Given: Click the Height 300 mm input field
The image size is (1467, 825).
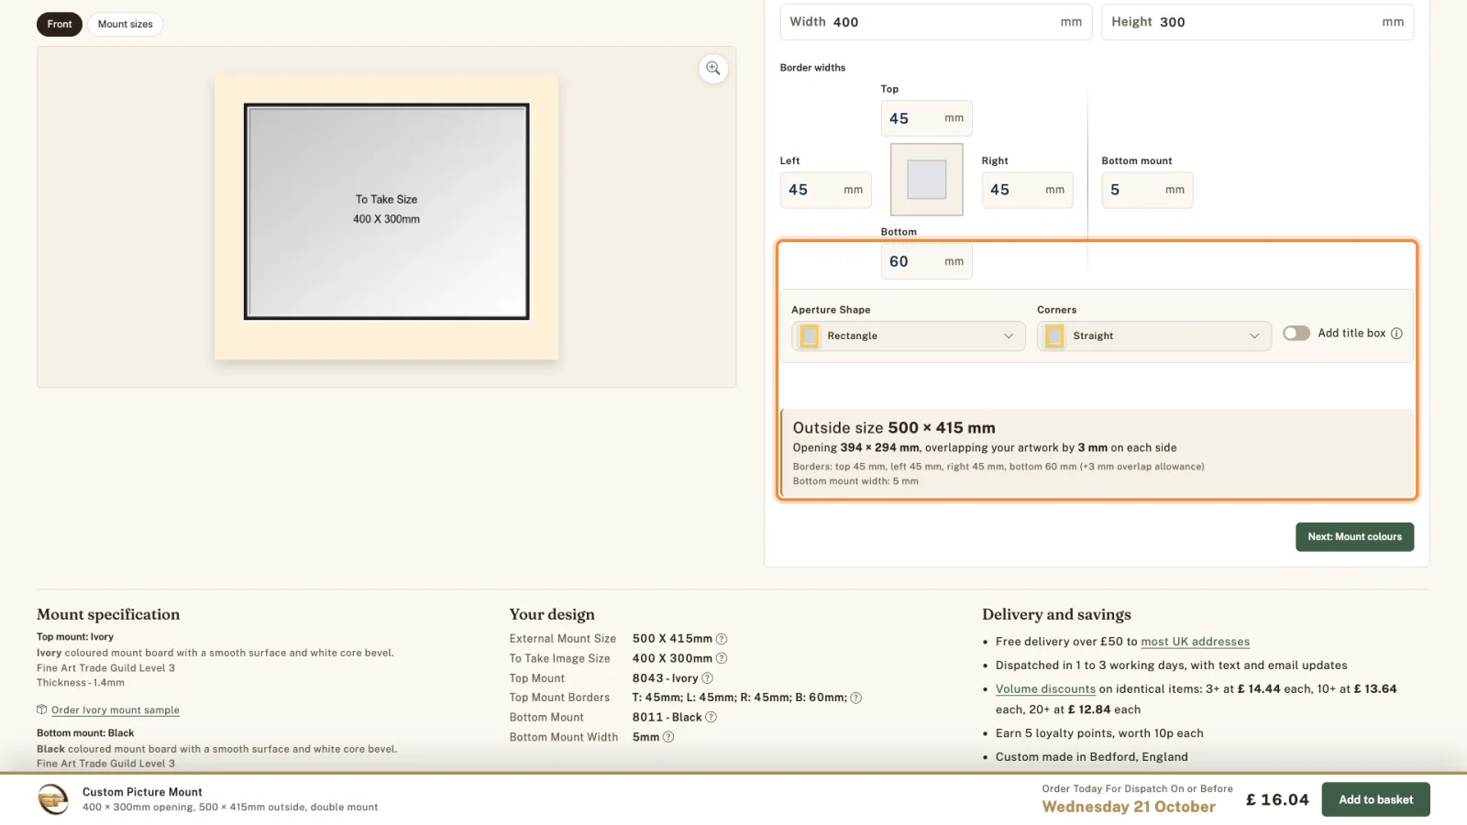Looking at the screenshot, I should (x=1257, y=22).
